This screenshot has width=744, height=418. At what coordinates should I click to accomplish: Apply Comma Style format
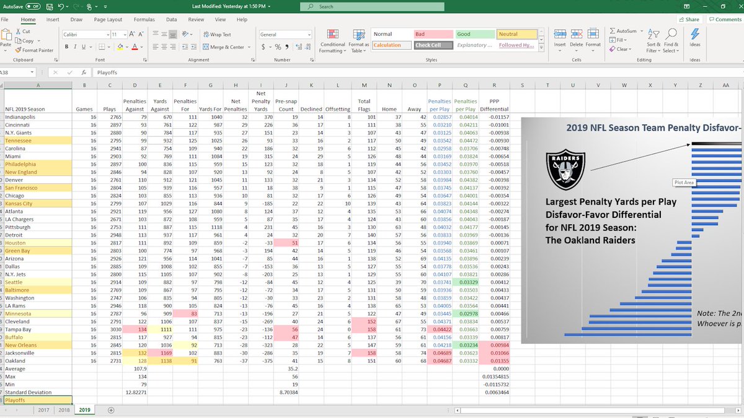pyautogui.click(x=286, y=47)
